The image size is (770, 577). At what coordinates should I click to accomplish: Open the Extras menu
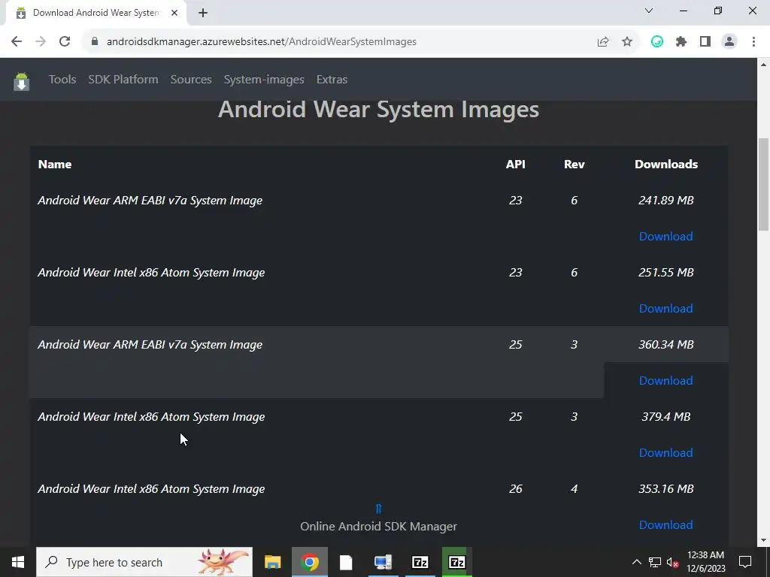click(332, 80)
